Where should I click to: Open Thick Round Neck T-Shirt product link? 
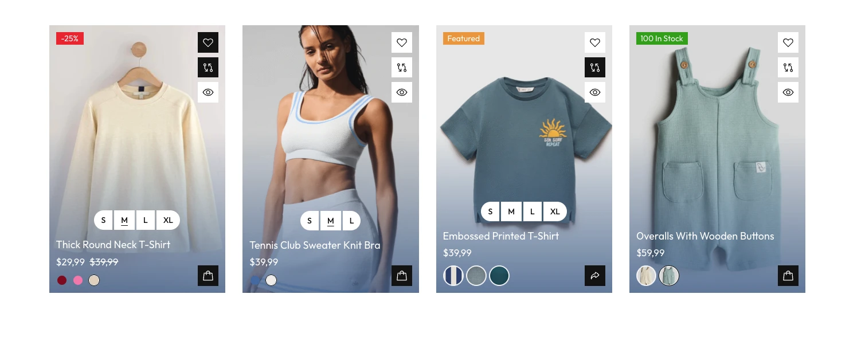[113, 245]
